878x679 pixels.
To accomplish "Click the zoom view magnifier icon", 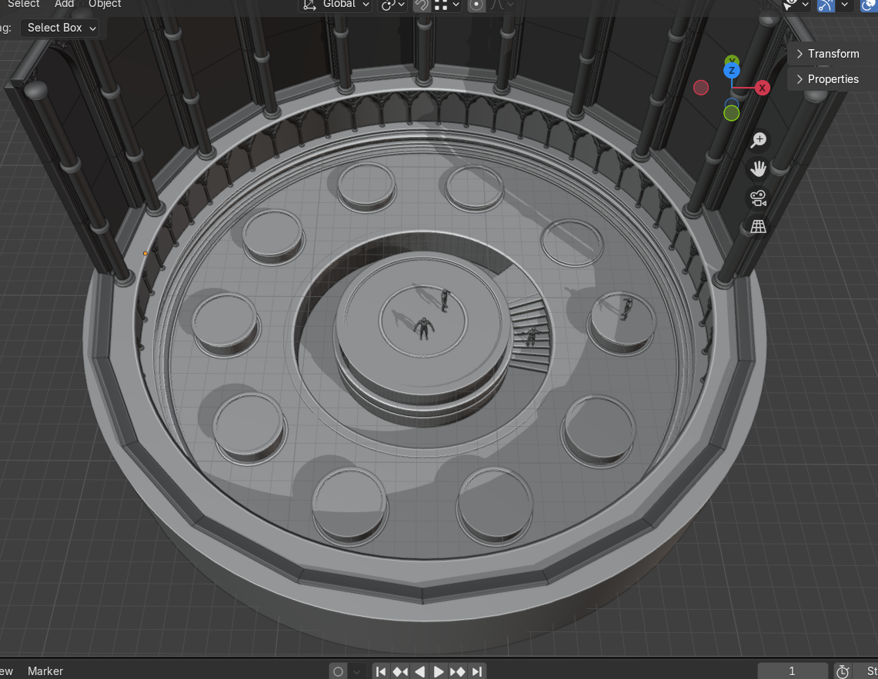I will pos(759,140).
